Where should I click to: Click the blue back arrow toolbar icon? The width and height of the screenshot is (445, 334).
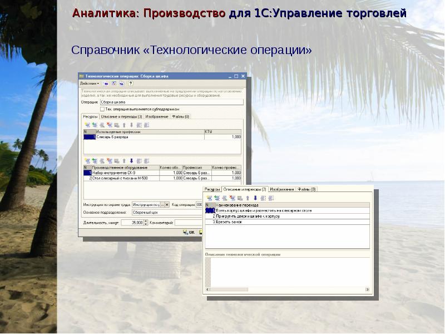click(105, 83)
